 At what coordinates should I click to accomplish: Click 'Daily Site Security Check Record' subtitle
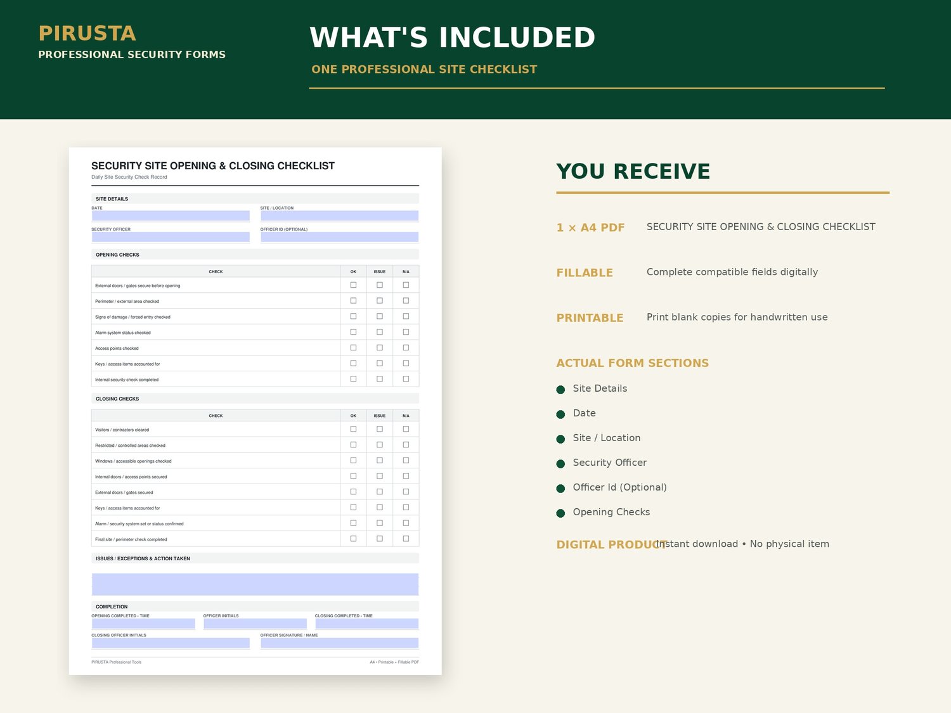point(129,177)
